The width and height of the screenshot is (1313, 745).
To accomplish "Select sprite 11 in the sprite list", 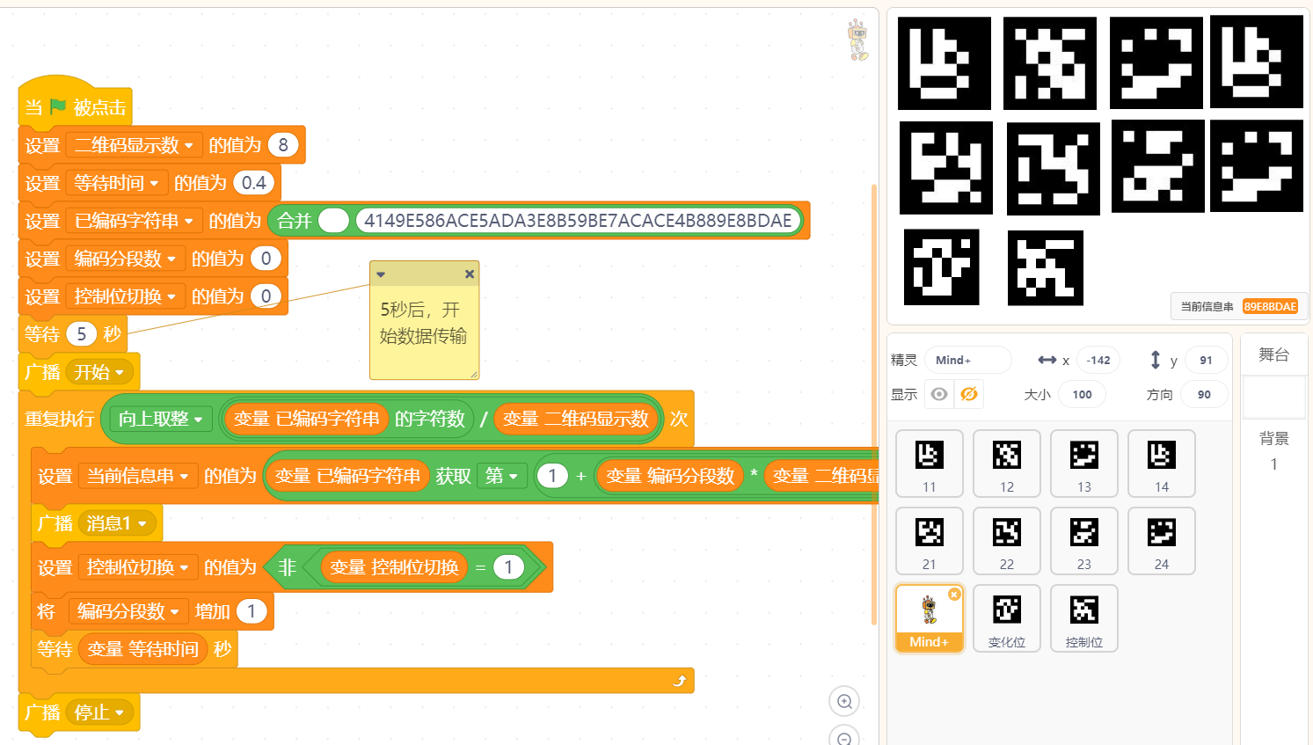I will click(x=930, y=464).
